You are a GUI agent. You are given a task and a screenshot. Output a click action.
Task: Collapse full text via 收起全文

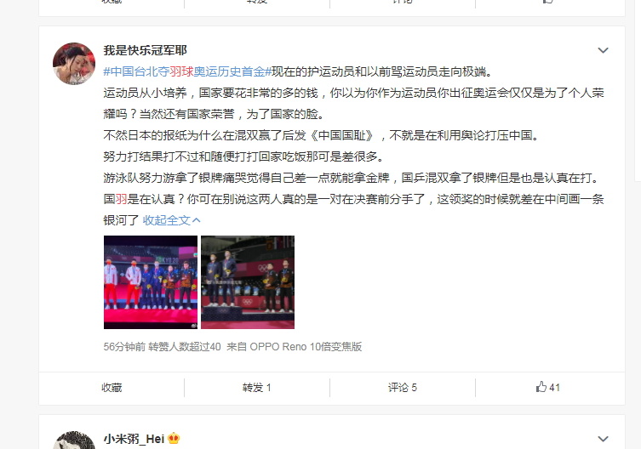tap(171, 220)
